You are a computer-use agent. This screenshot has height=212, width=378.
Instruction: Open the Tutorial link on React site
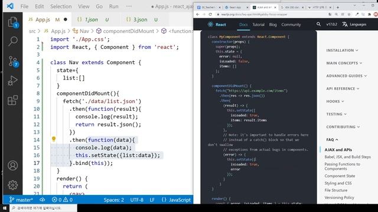point(259,25)
